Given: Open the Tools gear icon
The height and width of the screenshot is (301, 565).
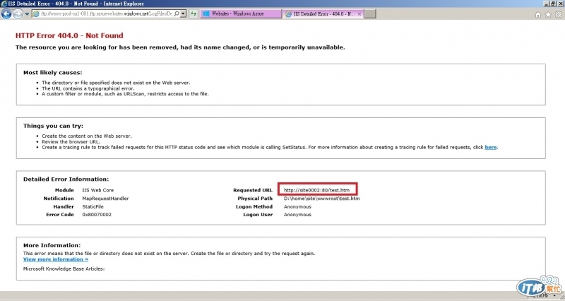Looking at the screenshot, I should (558, 14).
